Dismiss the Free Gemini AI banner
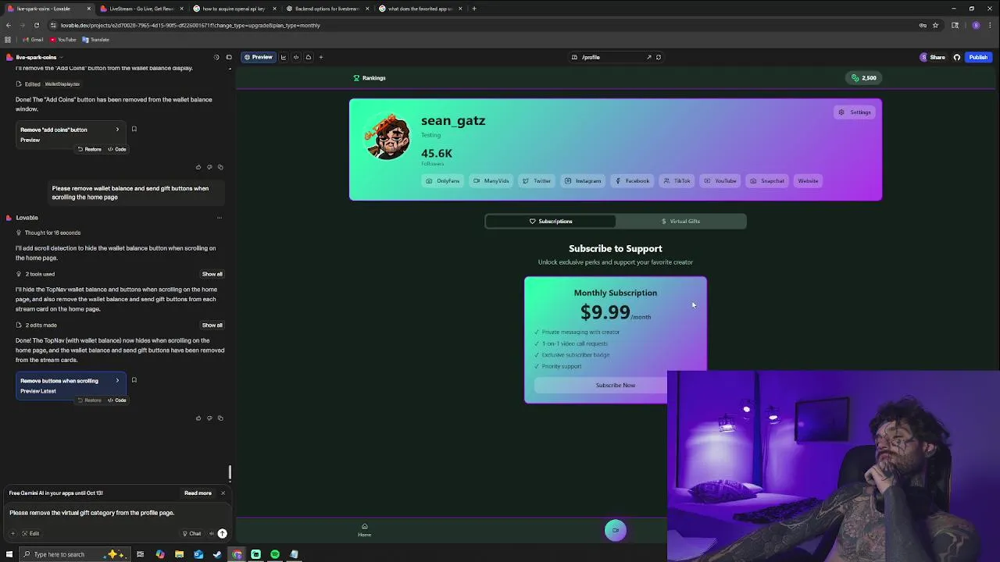The width and height of the screenshot is (1000, 562). click(x=223, y=493)
